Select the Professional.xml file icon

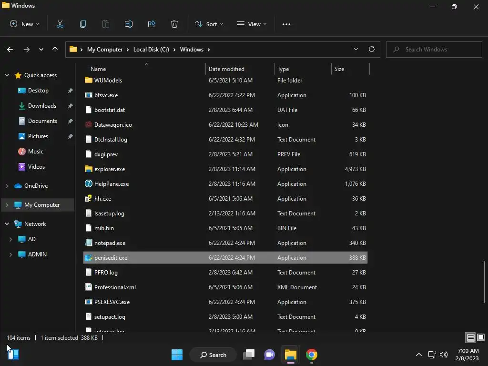(x=88, y=287)
